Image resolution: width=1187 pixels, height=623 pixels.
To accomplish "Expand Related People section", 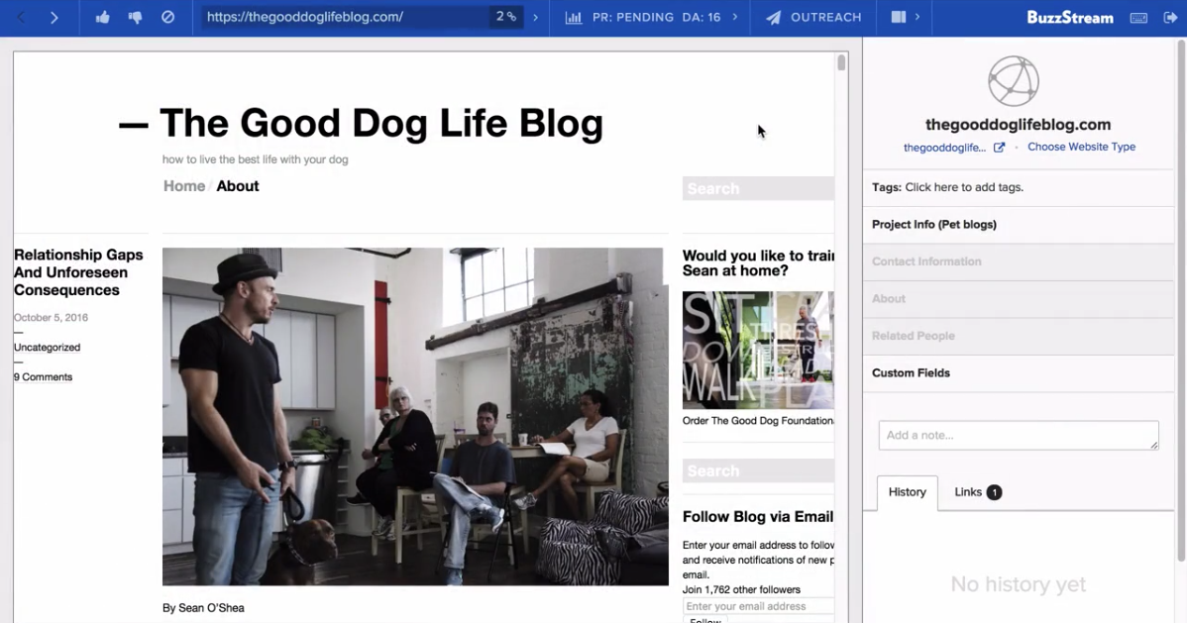I will 1019,336.
